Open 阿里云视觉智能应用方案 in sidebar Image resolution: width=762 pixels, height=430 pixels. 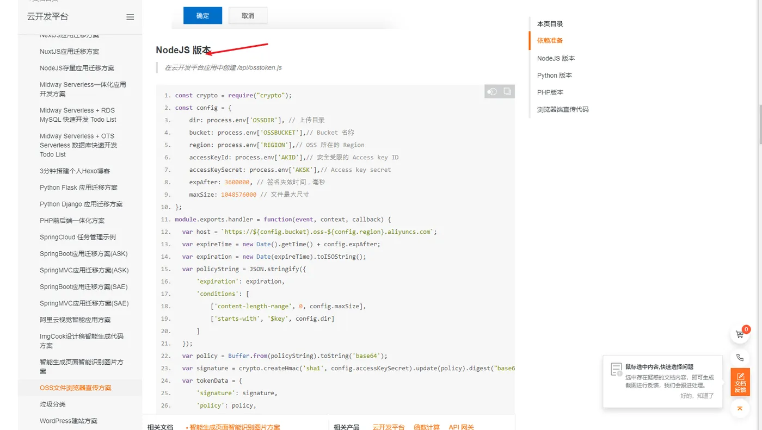coord(75,320)
